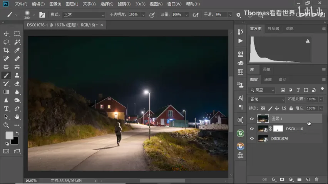328x184 pixels.
Task: Select the Path Selection arrow tool
Action: pyautogui.click(x=6, y=117)
